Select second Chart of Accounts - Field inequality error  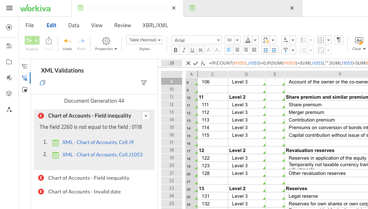(x=89, y=178)
